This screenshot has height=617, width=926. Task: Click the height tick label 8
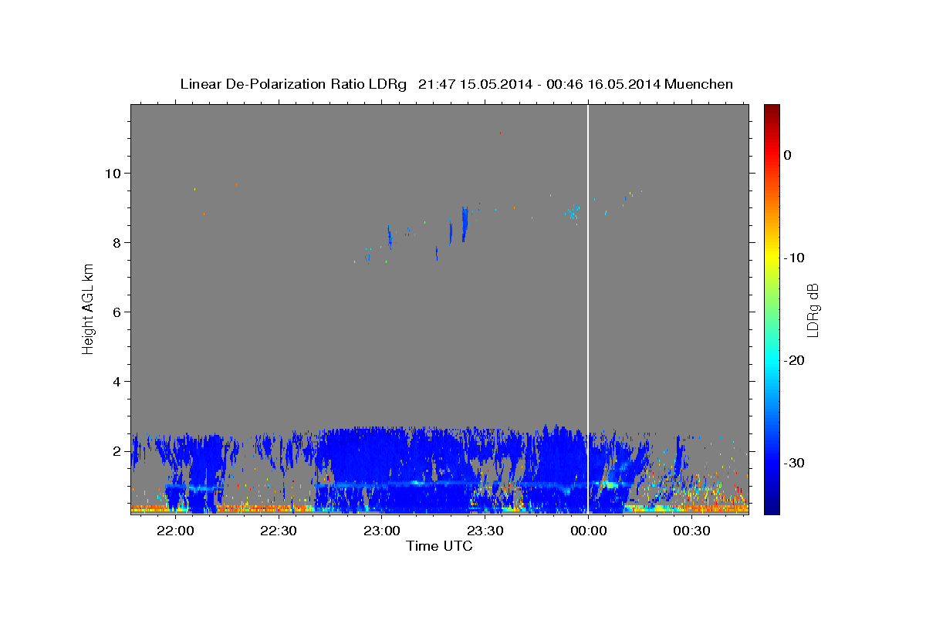click(x=117, y=242)
